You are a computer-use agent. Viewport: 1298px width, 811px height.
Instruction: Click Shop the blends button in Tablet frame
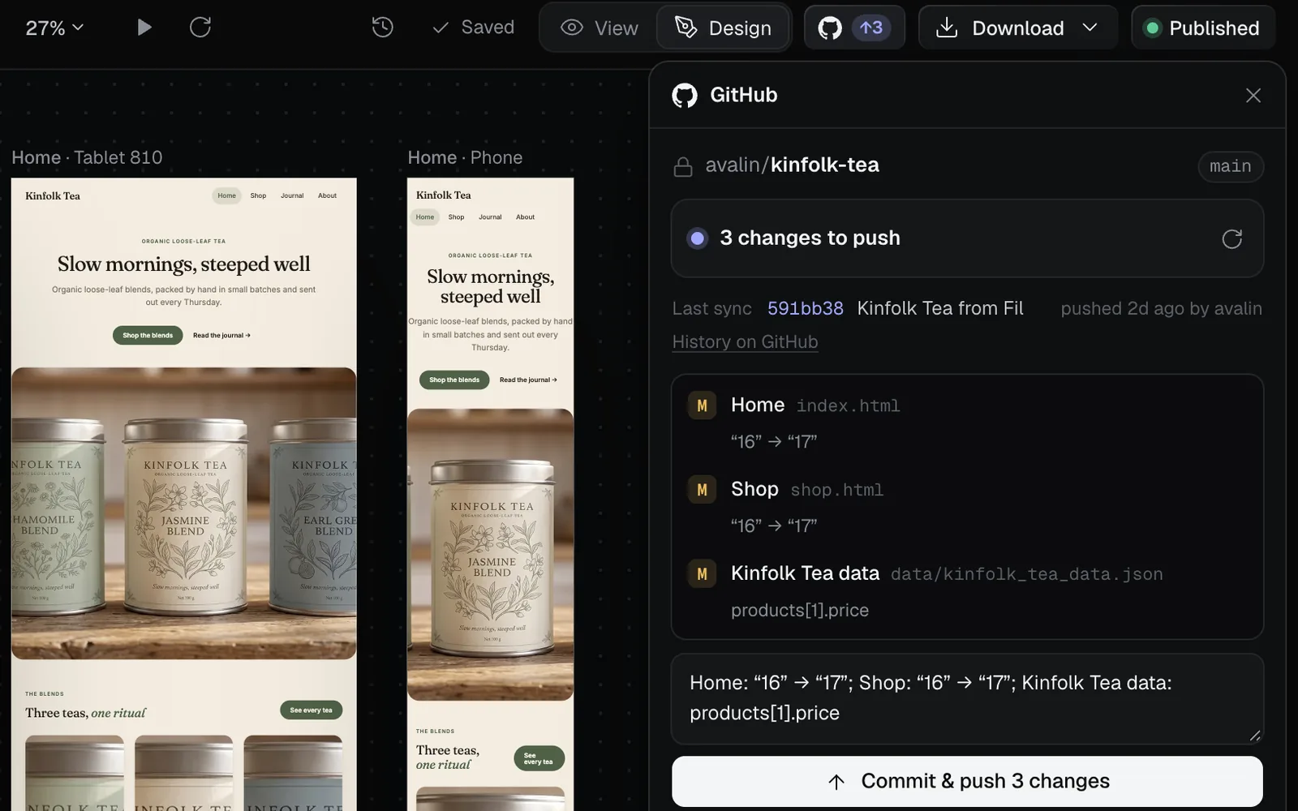click(148, 336)
